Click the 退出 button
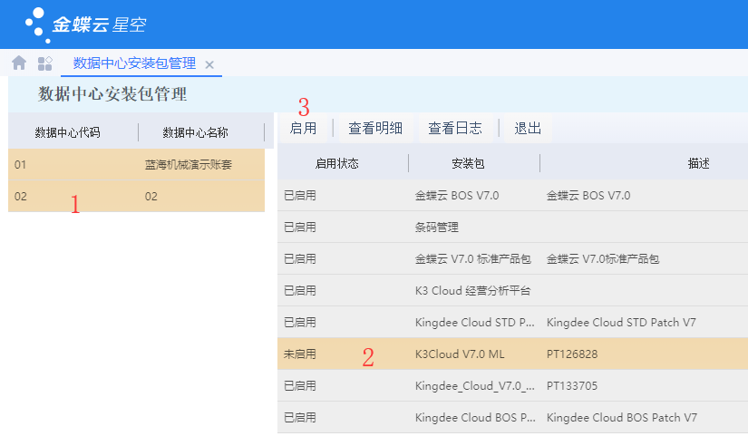748x446 pixels. 528,128
